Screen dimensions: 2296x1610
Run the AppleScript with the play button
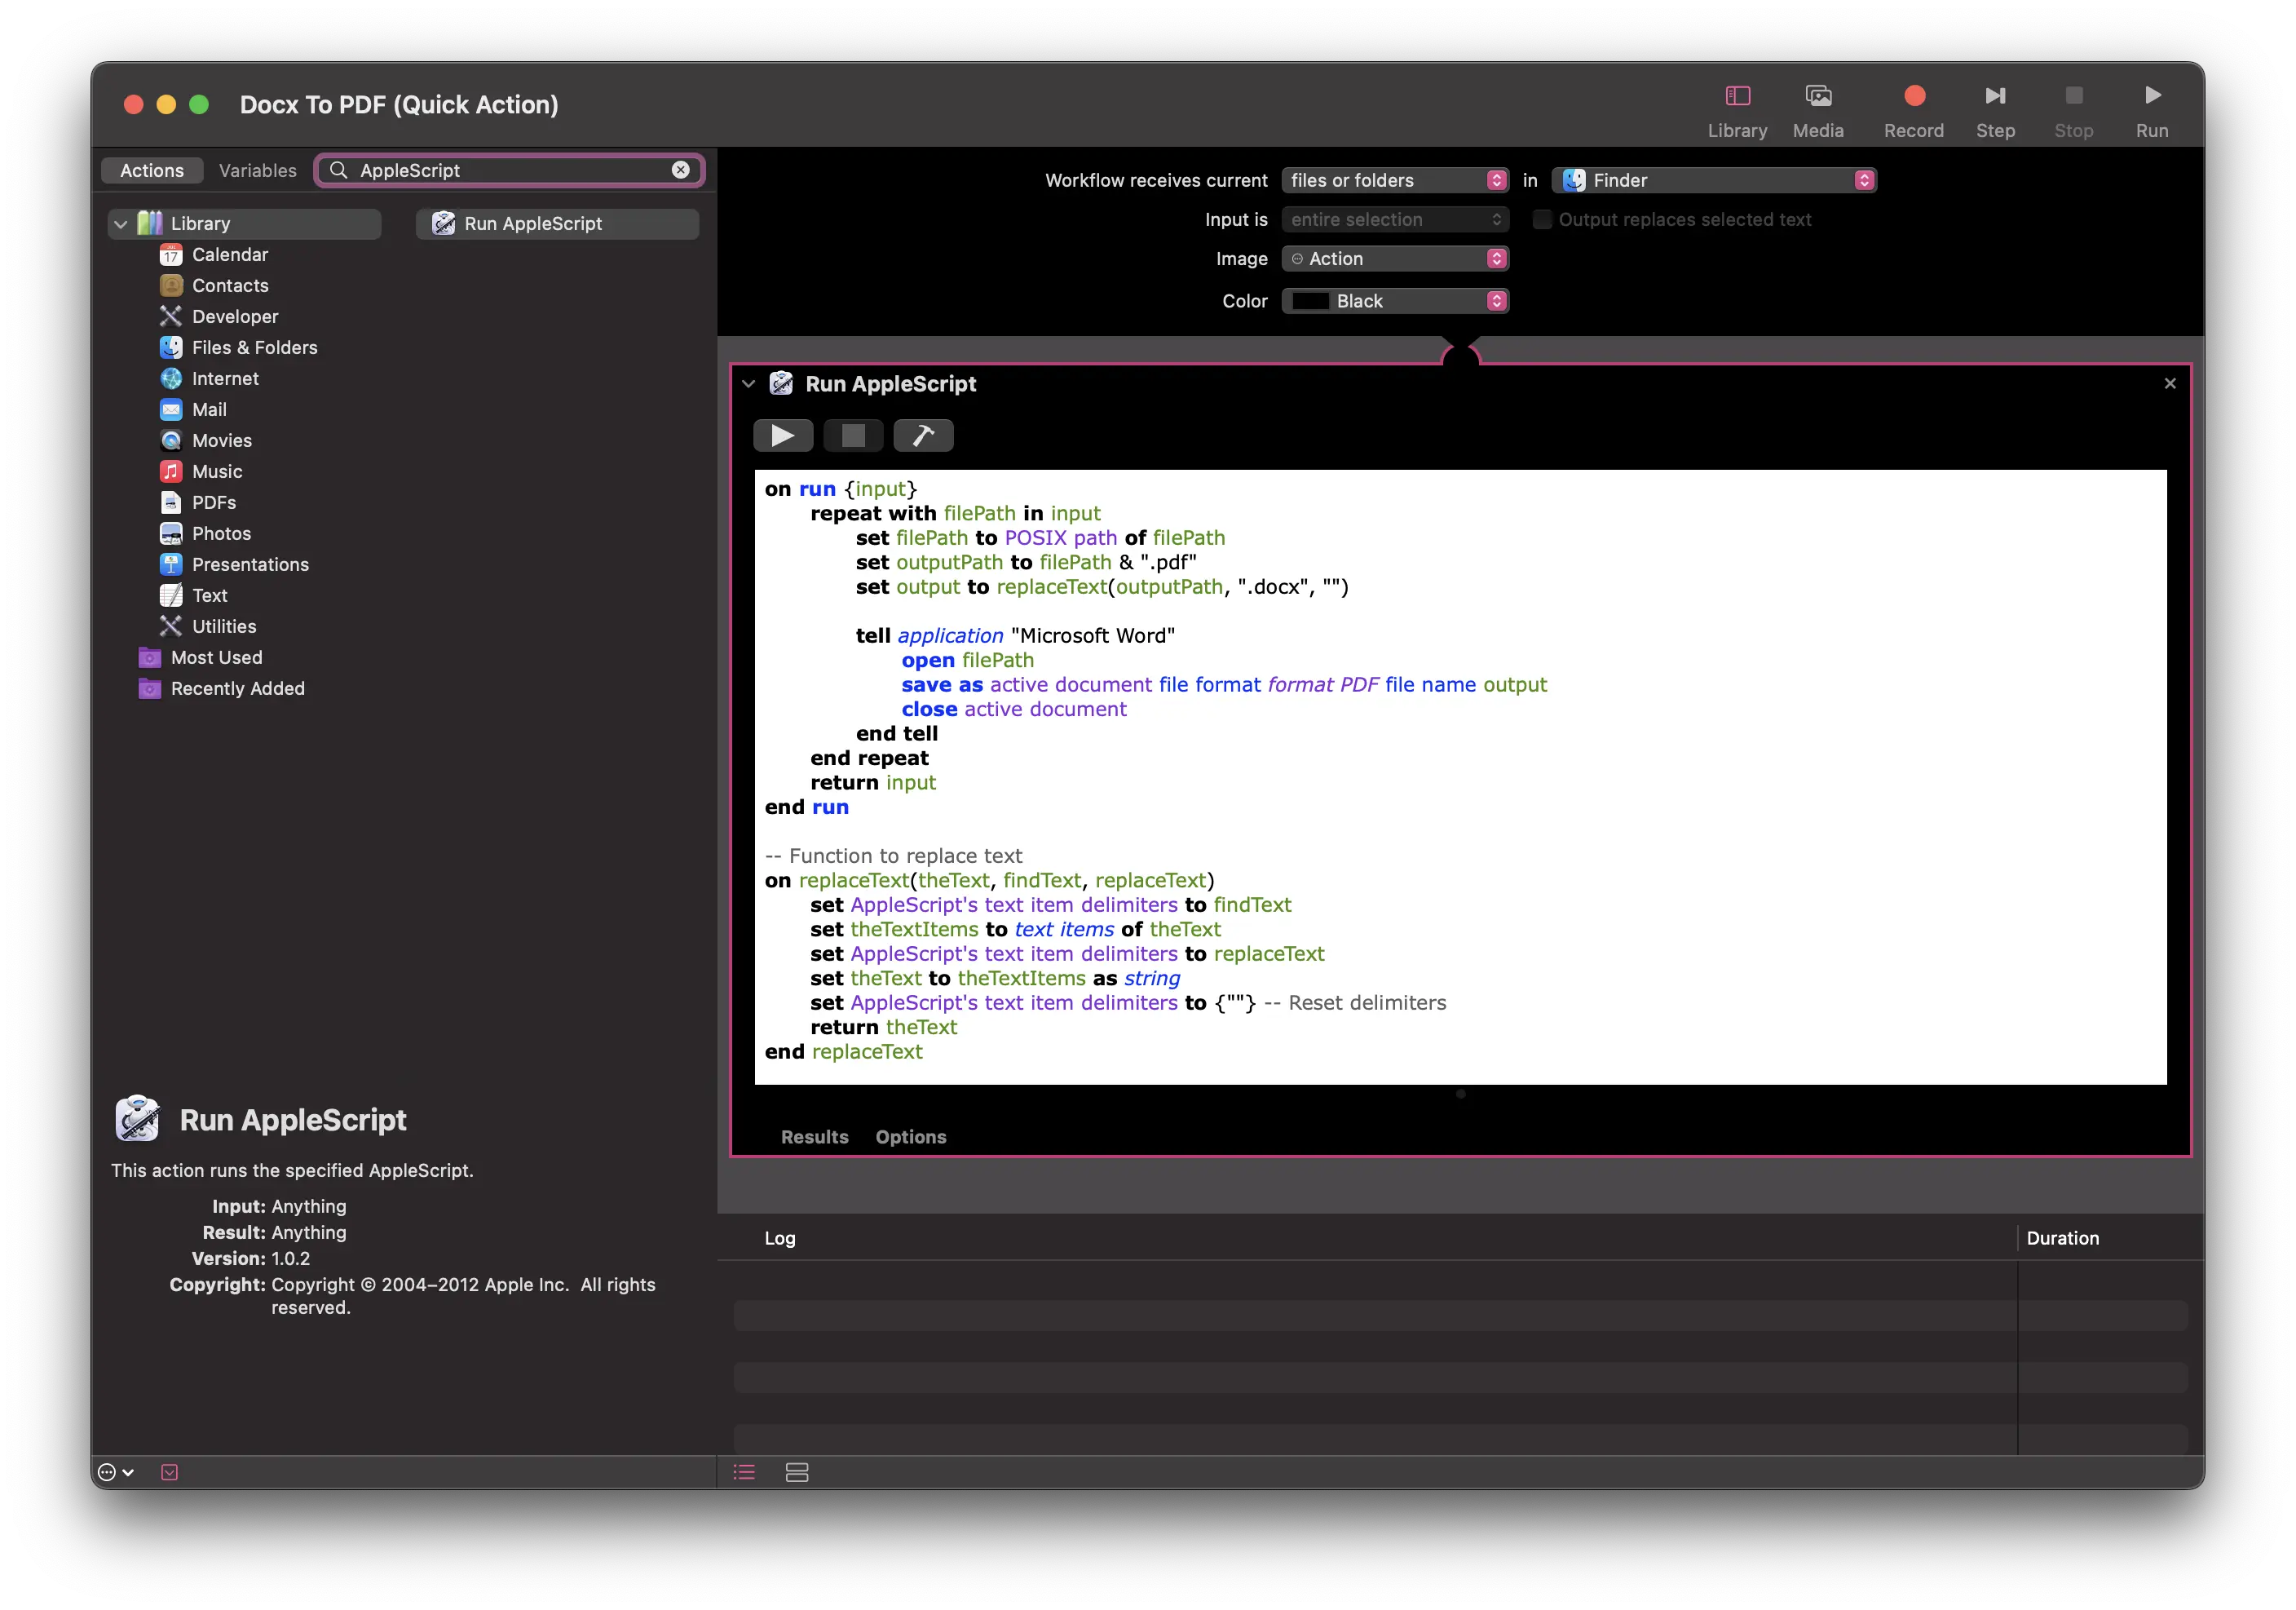(783, 436)
